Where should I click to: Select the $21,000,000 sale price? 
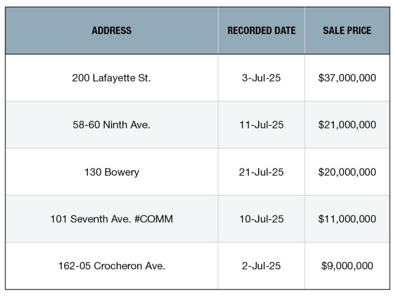(347, 124)
